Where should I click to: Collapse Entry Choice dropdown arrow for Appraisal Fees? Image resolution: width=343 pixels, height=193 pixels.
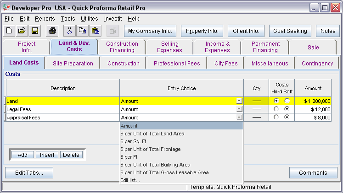239,118
